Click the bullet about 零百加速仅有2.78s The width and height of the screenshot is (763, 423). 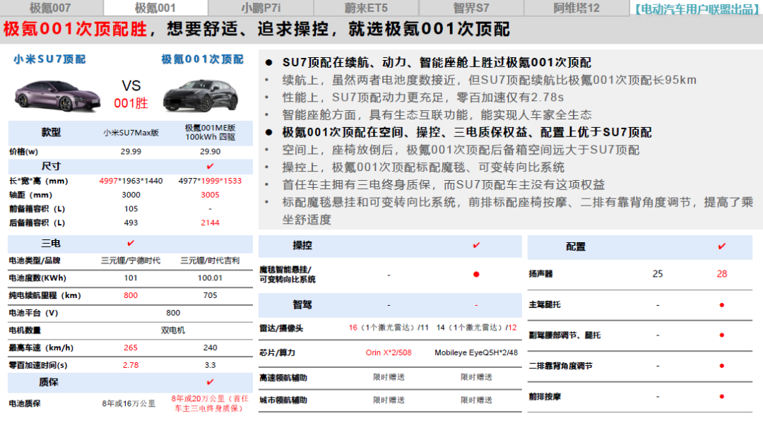(423, 97)
